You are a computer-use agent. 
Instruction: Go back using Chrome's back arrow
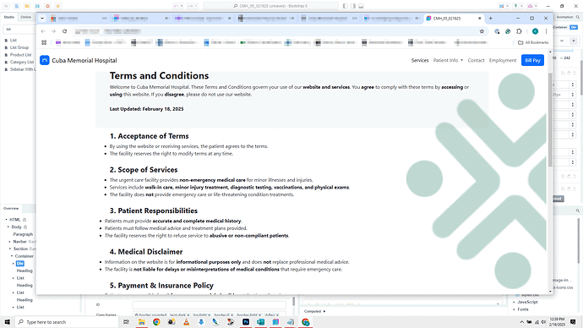pyautogui.click(x=43, y=31)
